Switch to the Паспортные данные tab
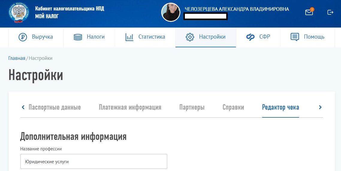The width and height of the screenshot is (341, 171). coord(55,107)
